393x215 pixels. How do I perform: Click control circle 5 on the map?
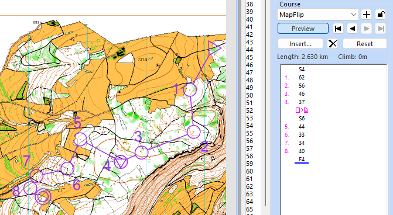(x=80, y=139)
